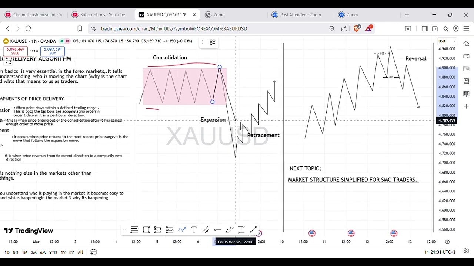The height and width of the screenshot is (266, 474).
Task: Set chart range to 6M
Action: point(43,253)
